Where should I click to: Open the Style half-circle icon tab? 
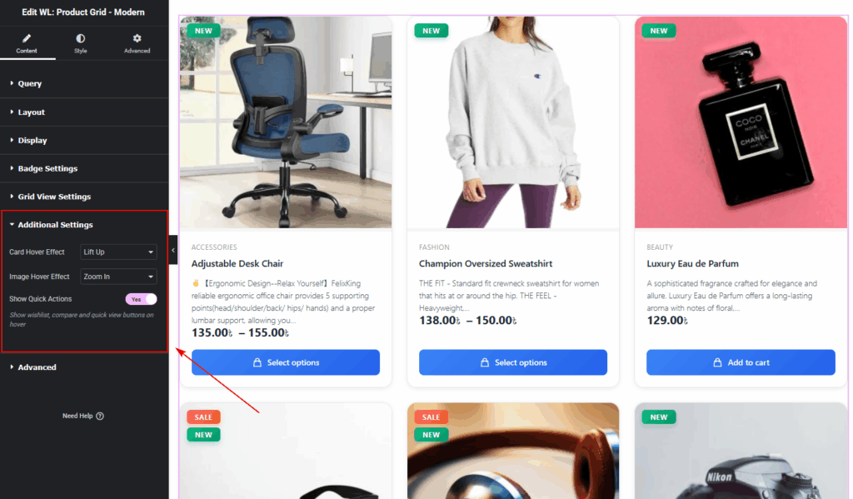point(81,38)
